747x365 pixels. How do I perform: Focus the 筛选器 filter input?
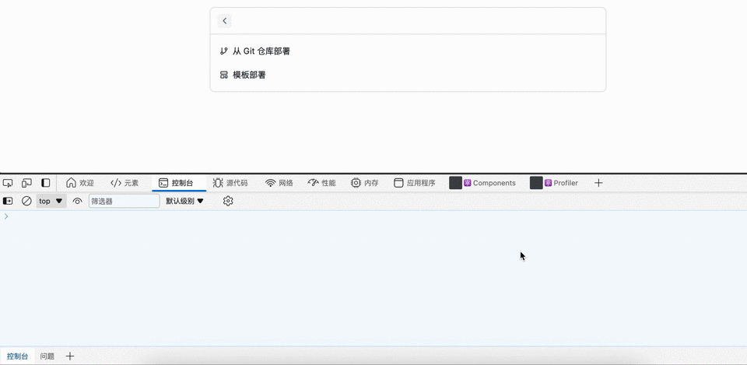(124, 201)
